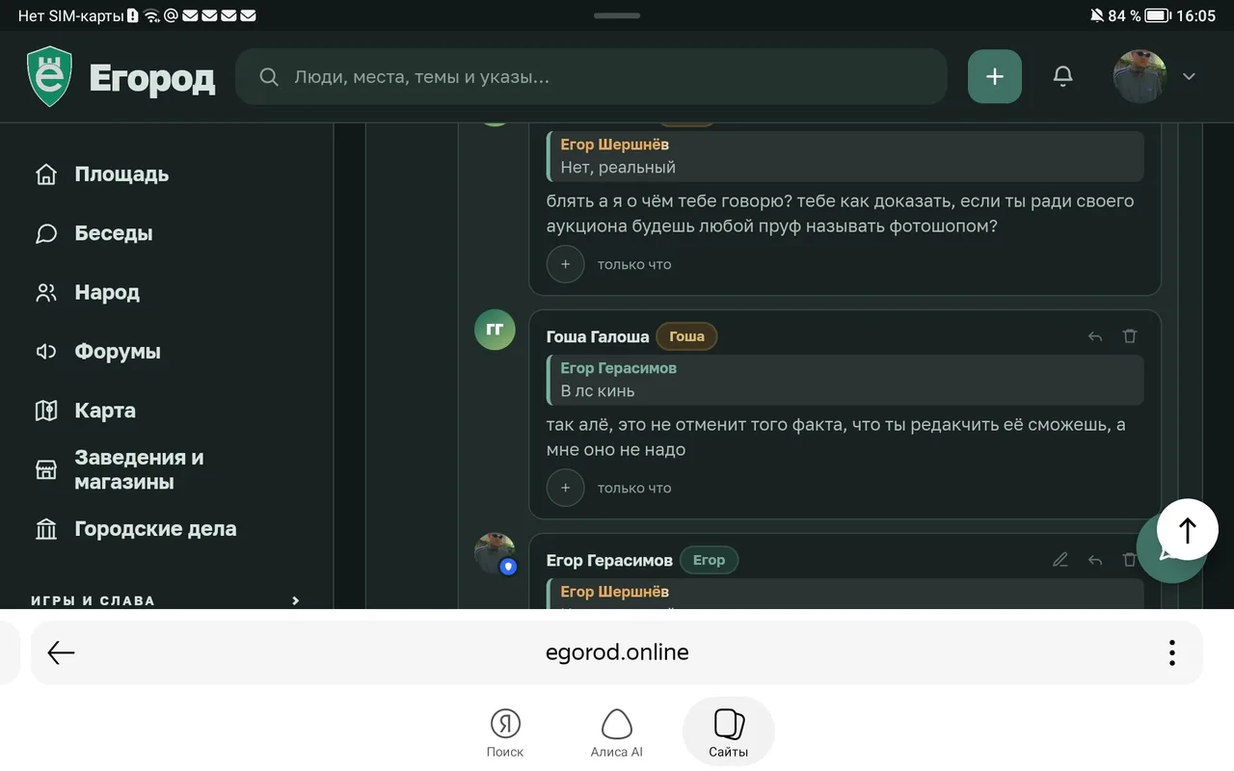Open Егор Герасимов's profile name
The image size is (1234, 771).
click(x=609, y=560)
